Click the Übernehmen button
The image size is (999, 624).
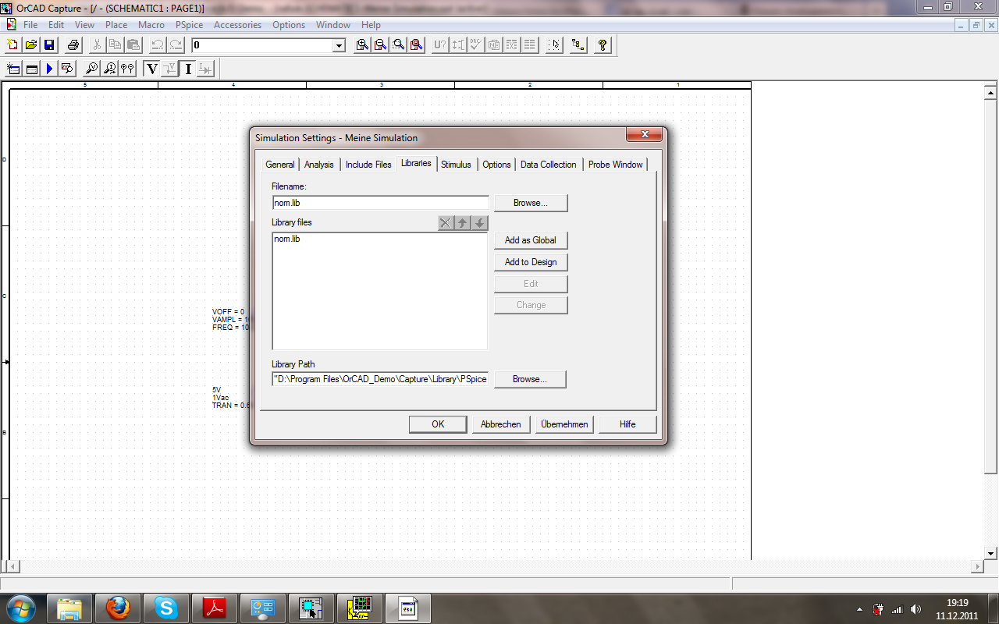click(x=564, y=424)
